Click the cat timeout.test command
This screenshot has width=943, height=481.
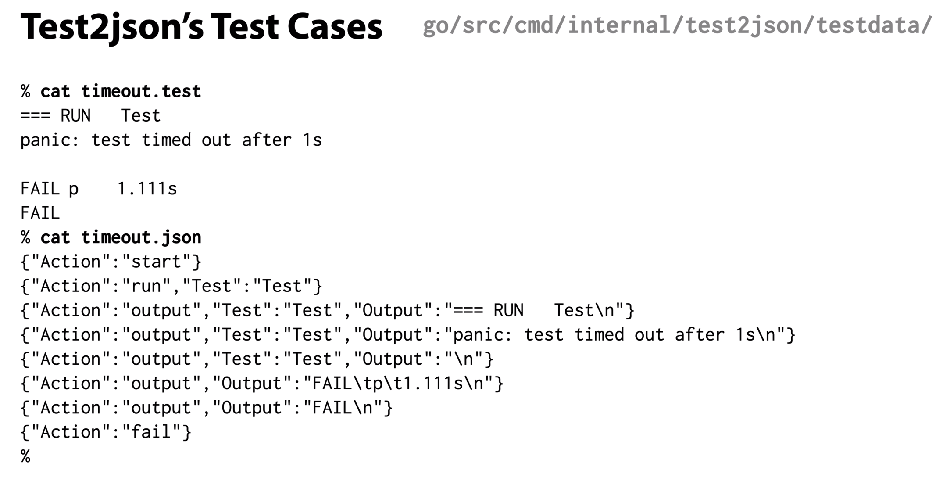(121, 91)
